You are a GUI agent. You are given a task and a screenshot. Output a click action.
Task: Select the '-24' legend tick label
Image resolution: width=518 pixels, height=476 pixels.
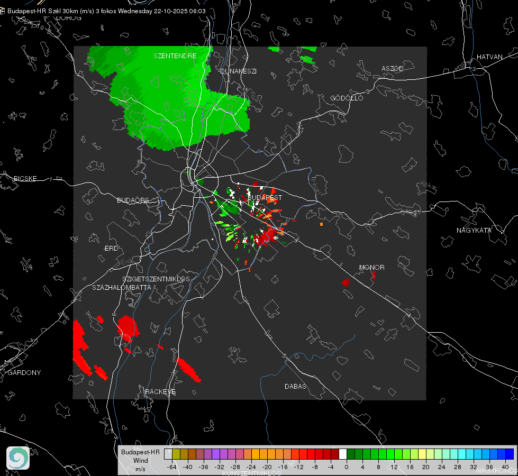coord(251,467)
